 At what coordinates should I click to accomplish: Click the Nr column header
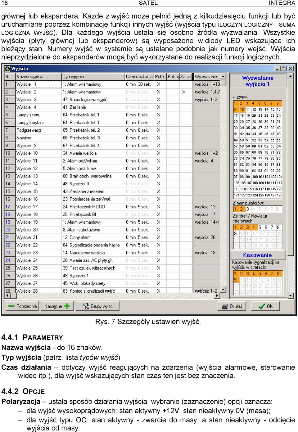[10, 77]
